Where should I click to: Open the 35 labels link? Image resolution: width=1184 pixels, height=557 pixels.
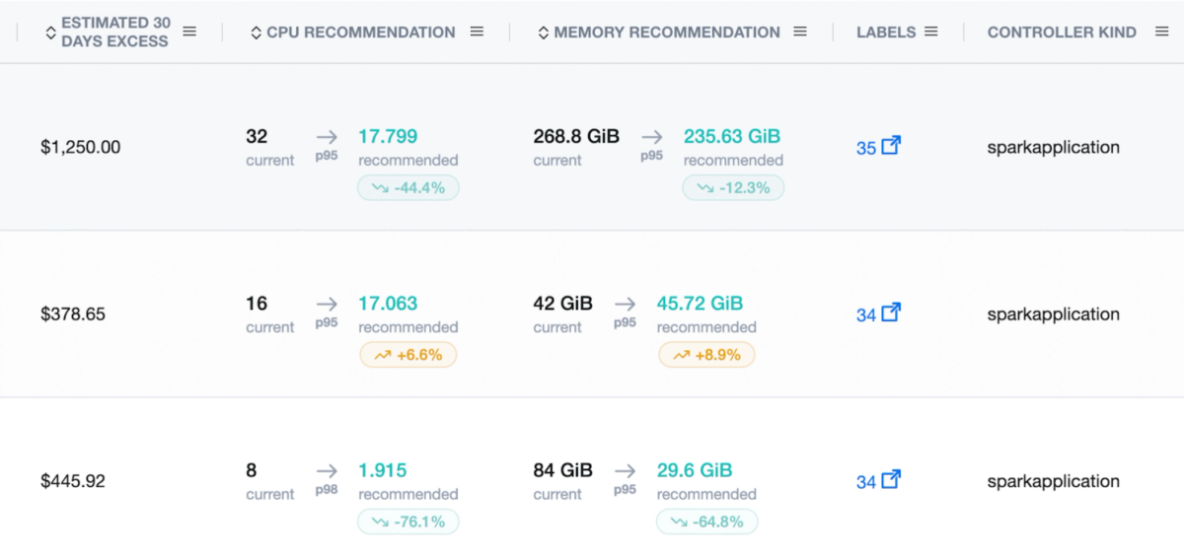coord(866,148)
